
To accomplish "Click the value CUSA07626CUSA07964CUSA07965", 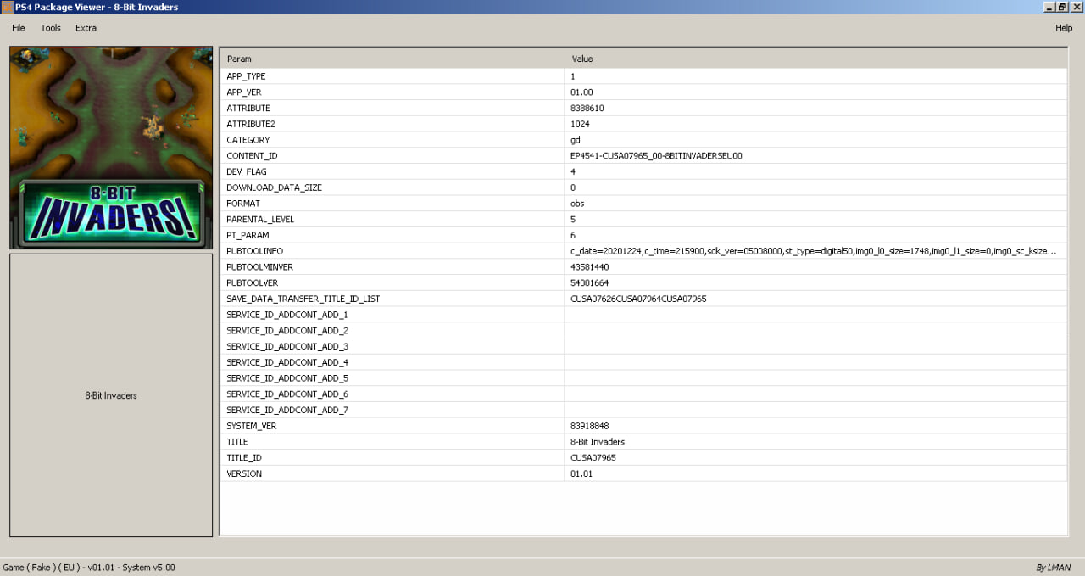I will point(638,299).
